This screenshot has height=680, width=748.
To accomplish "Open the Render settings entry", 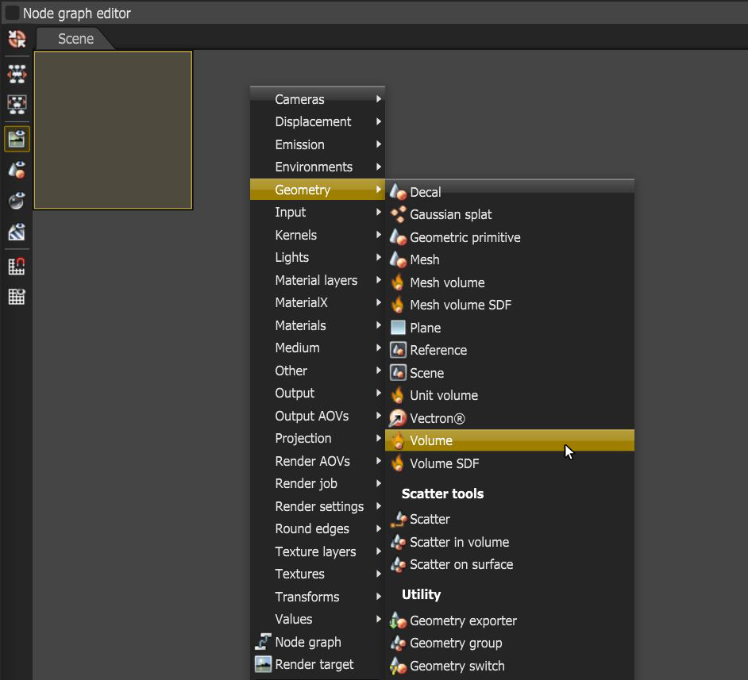I will coord(318,506).
